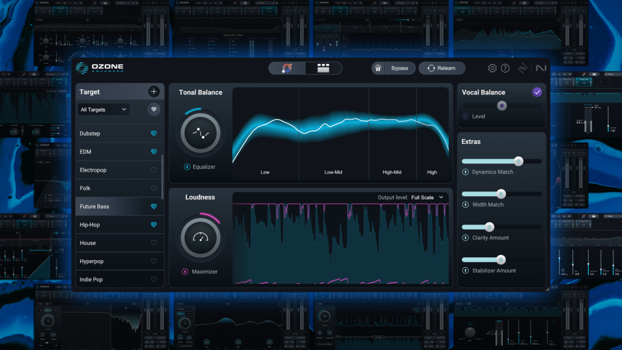Toggle the Width Match power button
622x350 pixels.
point(465,204)
